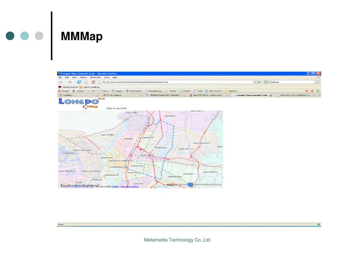Viewport: 344px width, 258px height.
Task: Open the Latest Headlines feed bookmark
Action: coord(89,87)
